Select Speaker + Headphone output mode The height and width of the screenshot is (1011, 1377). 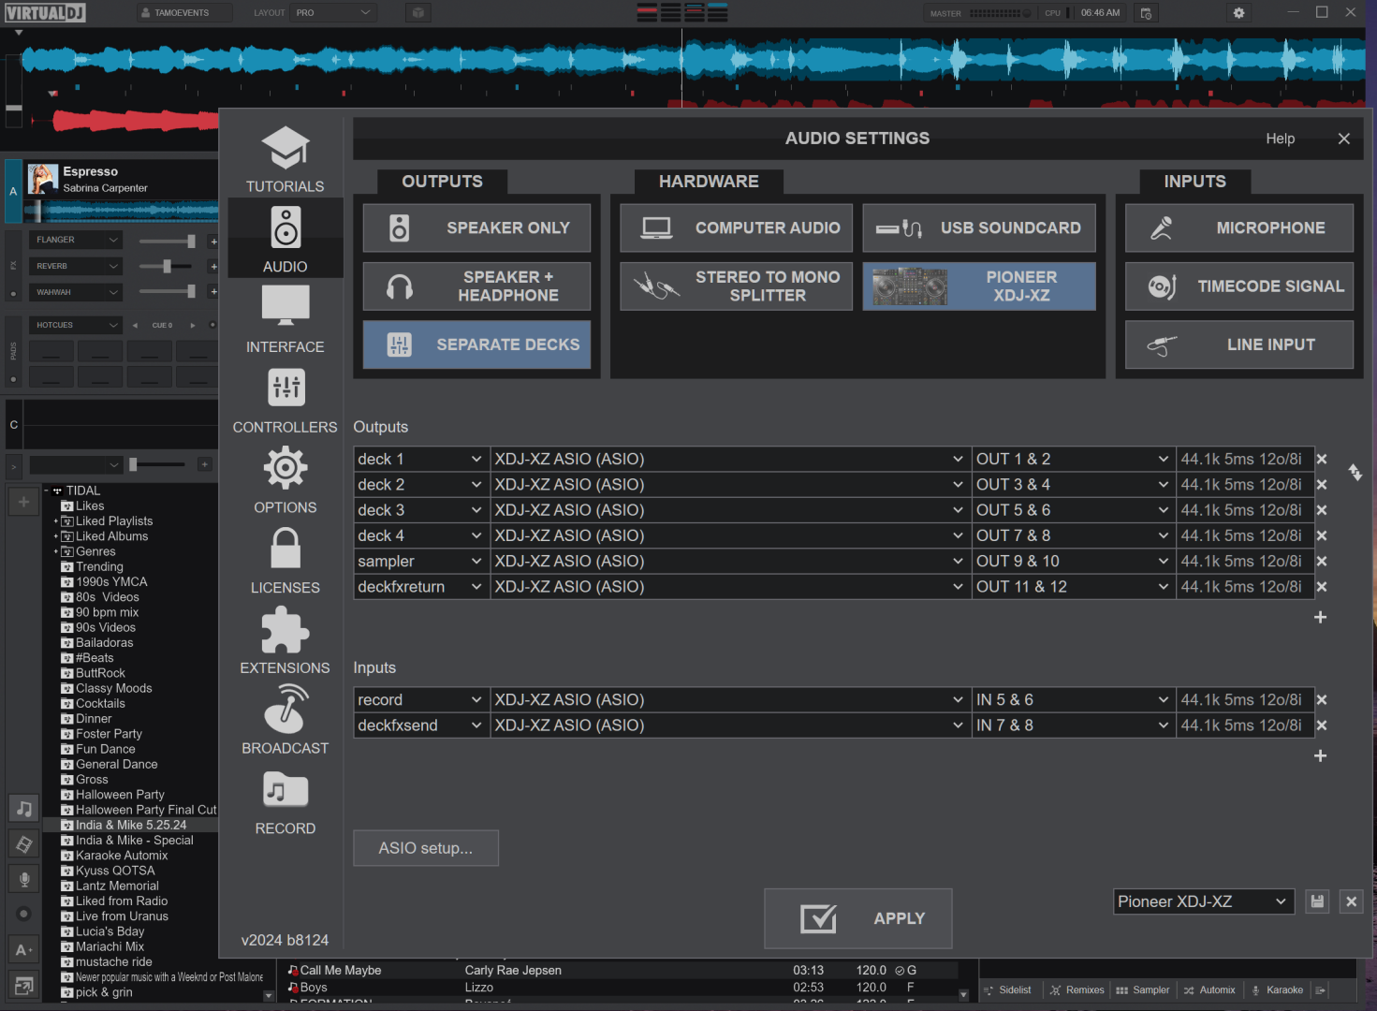(x=476, y=286)
